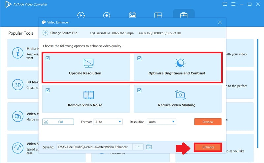This screenshot has width=264, height=163.
Task: Open the Collage tab icon
Action: (158, 15)
